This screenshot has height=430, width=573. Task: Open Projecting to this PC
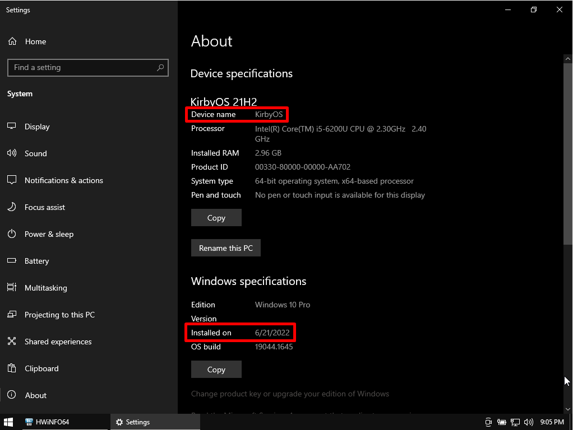click(59, 315)
